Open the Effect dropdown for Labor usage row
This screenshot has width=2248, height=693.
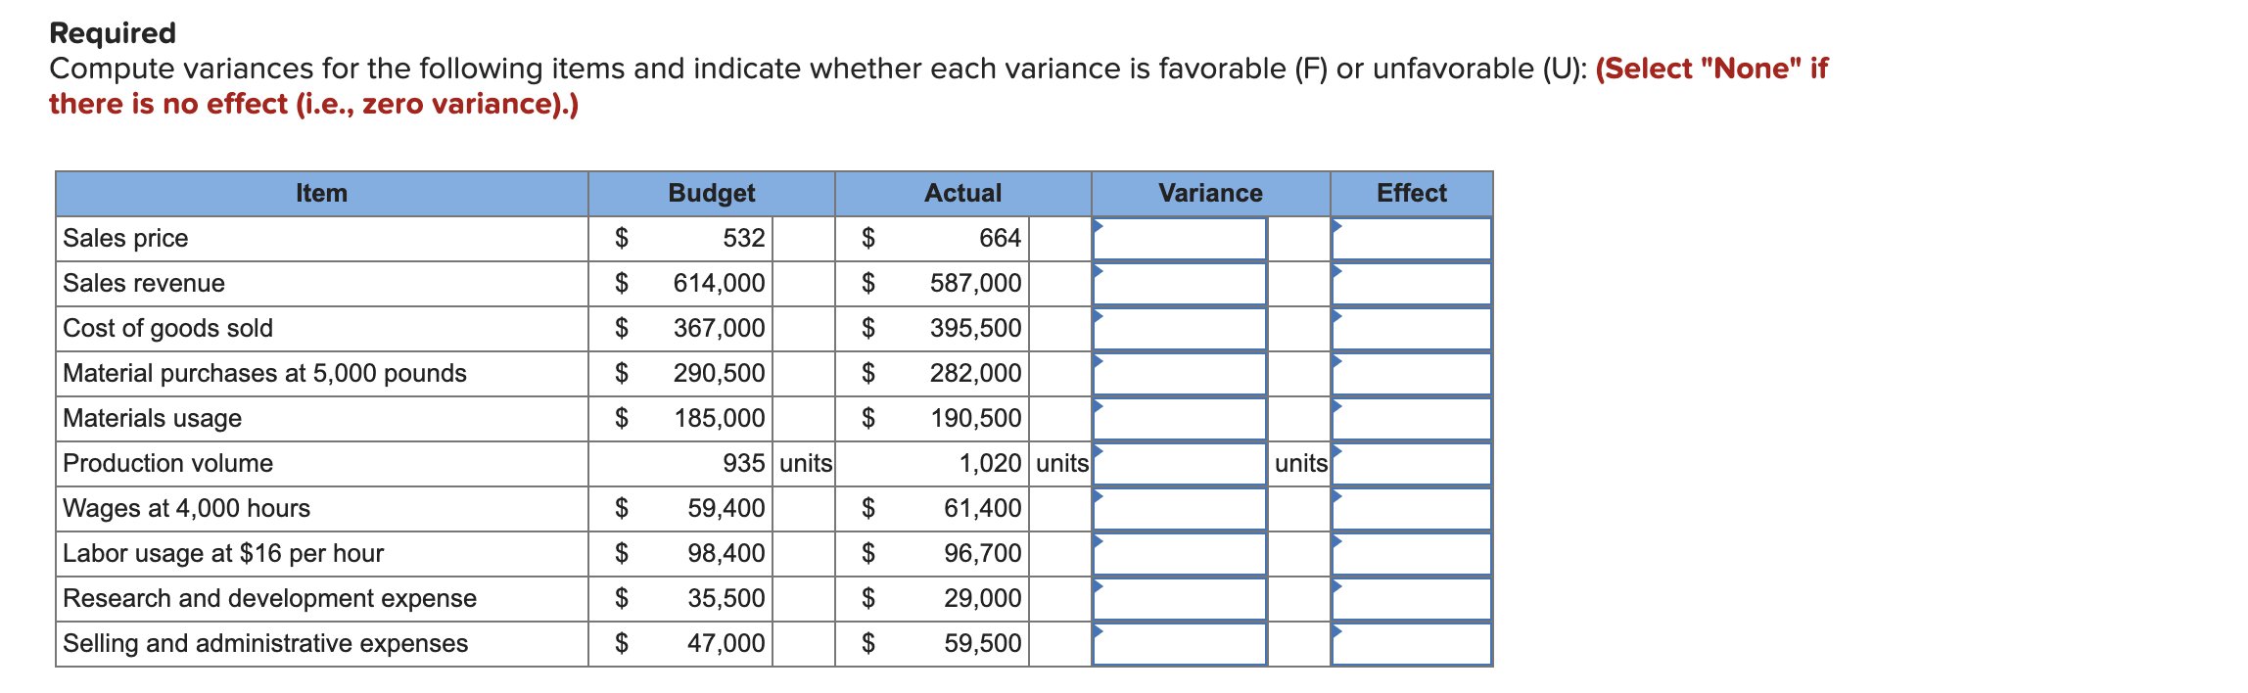click(1410, 553)
